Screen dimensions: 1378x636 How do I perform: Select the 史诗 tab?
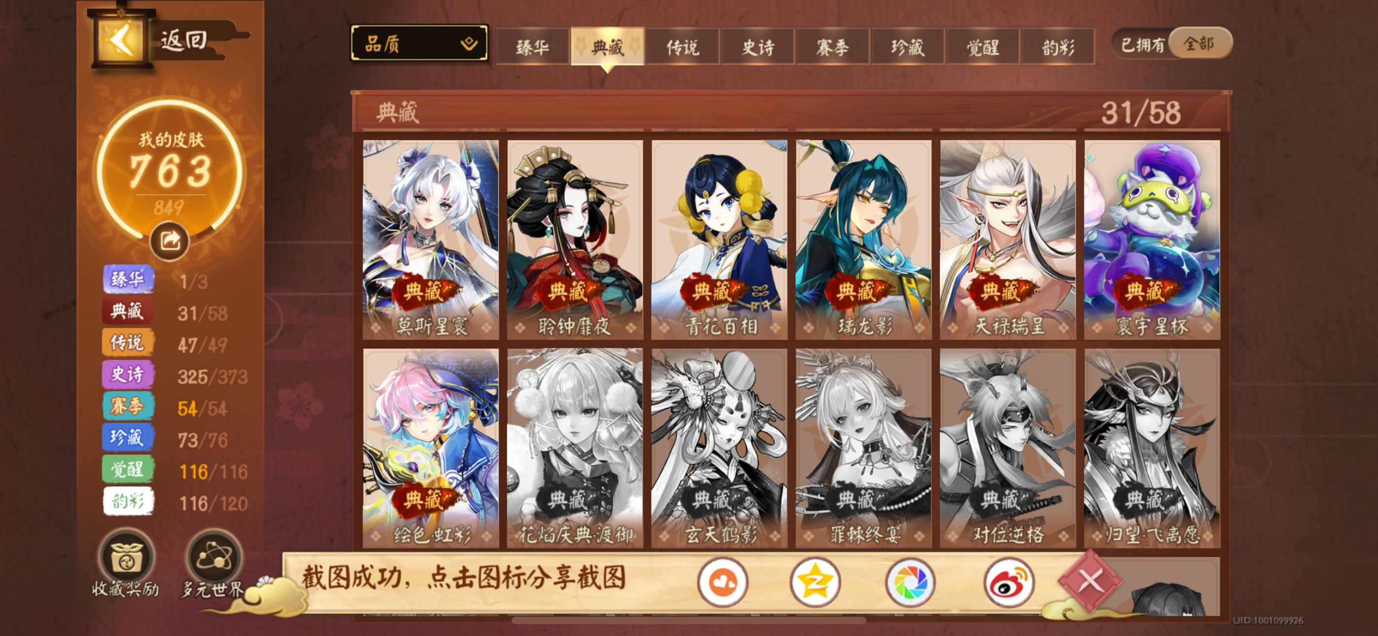coord(758,47)
